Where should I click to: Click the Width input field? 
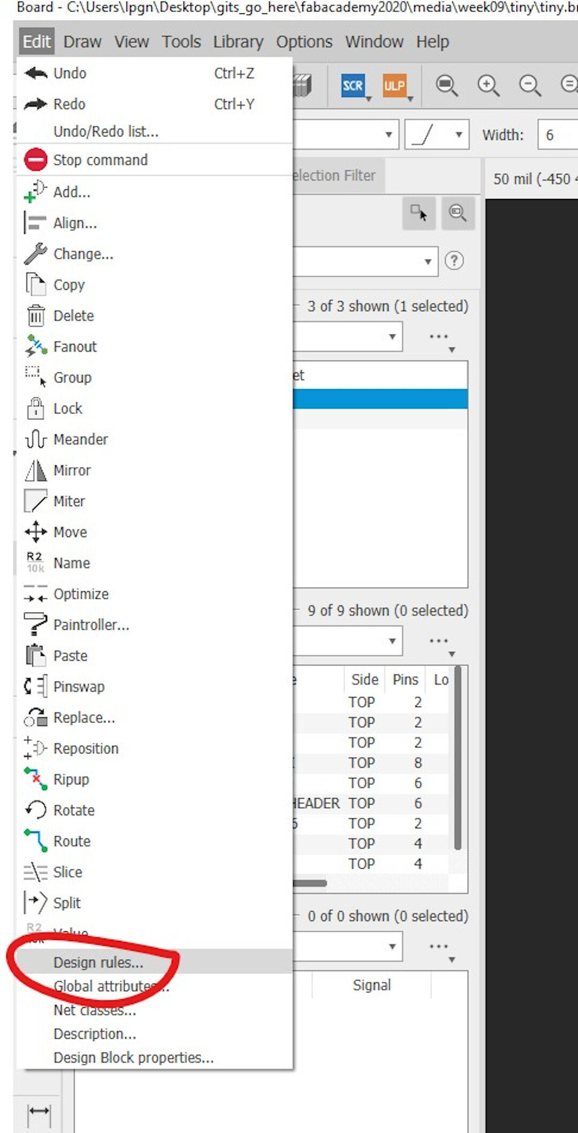[558, 135]
